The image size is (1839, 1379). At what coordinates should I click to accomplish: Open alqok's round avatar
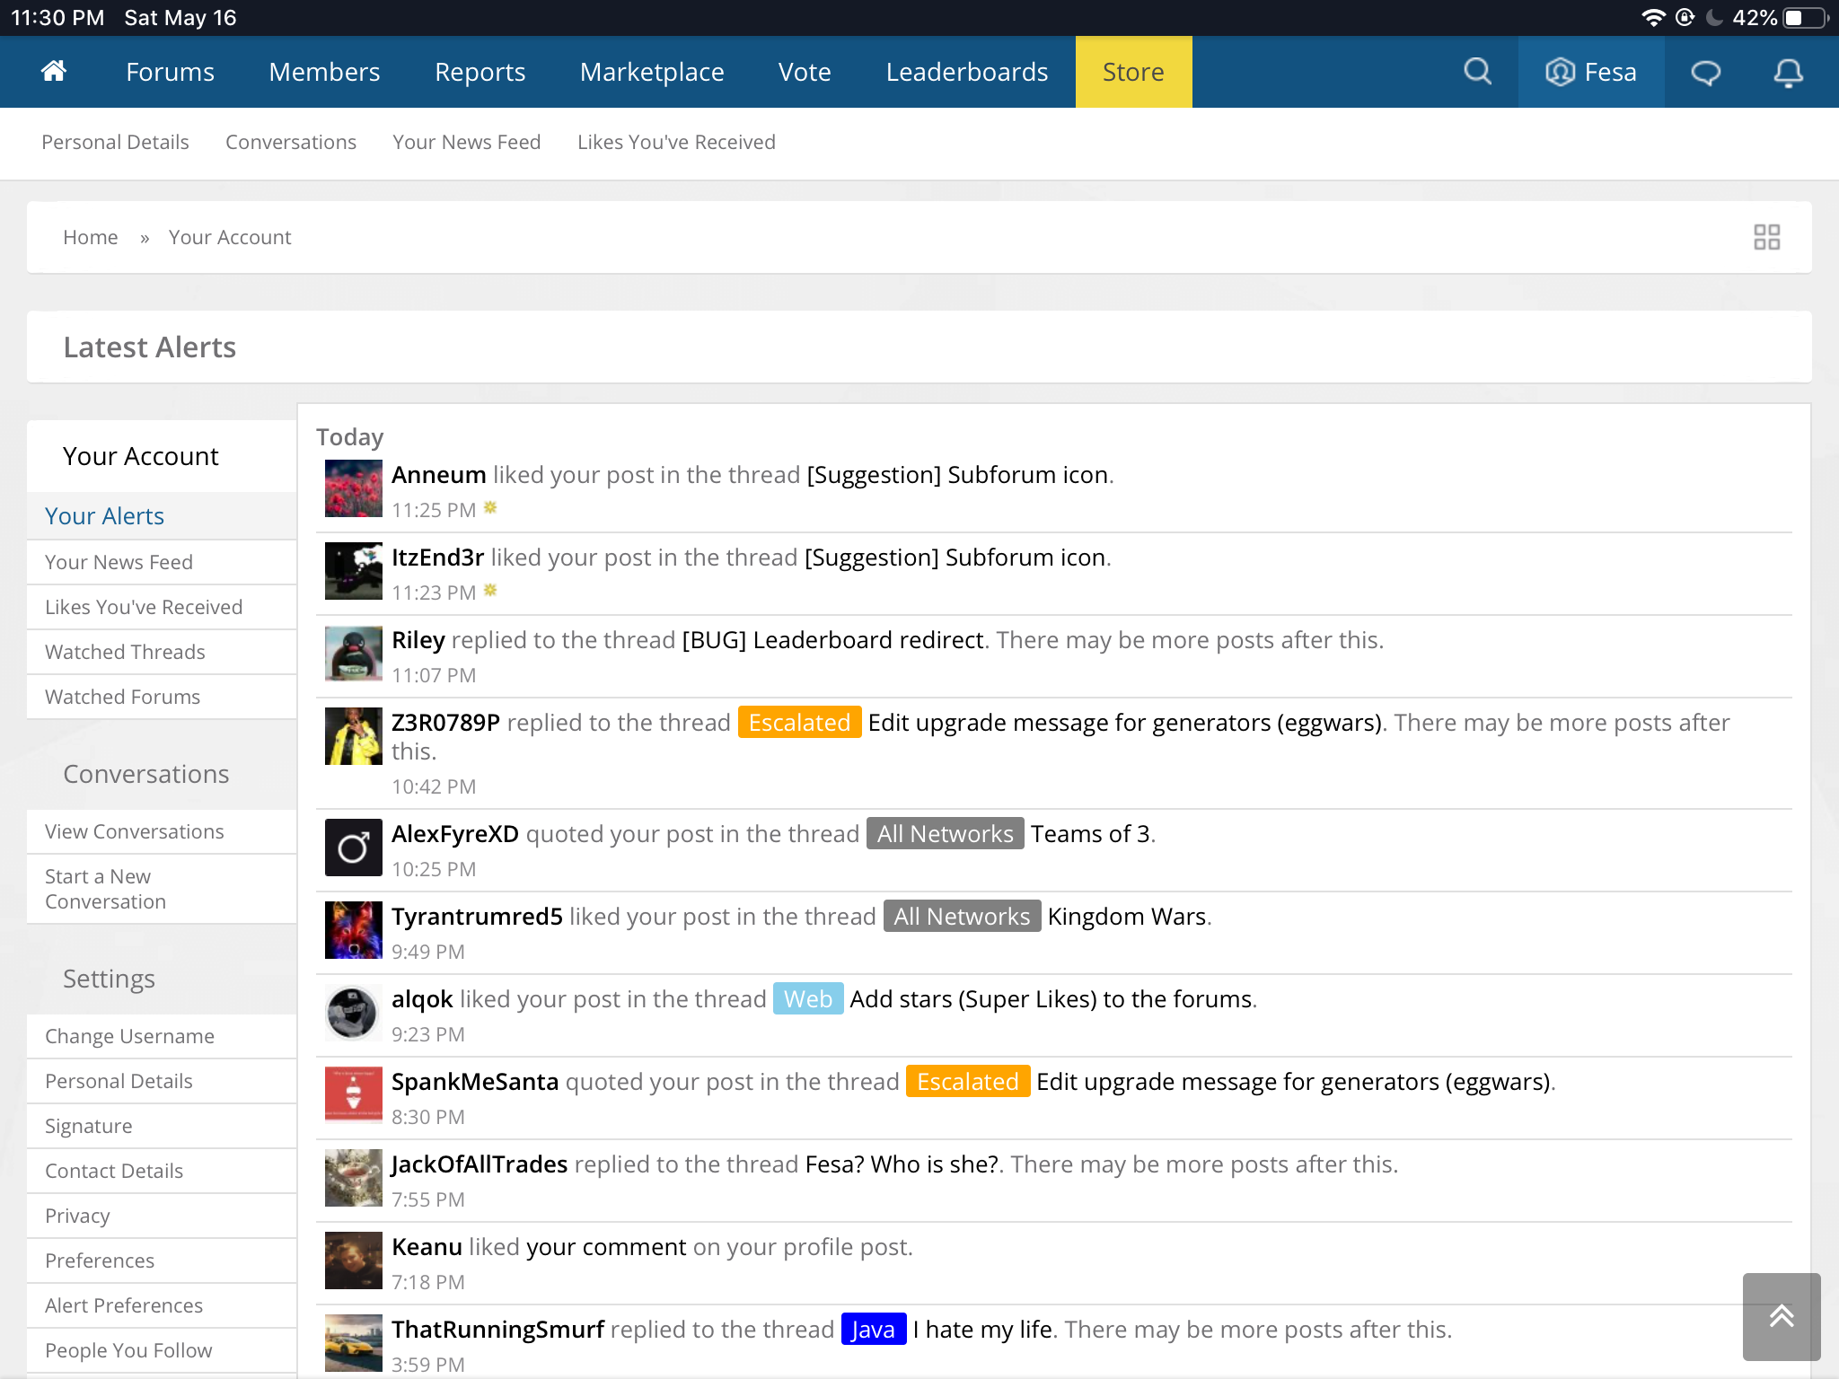[x=353, y=1013]
